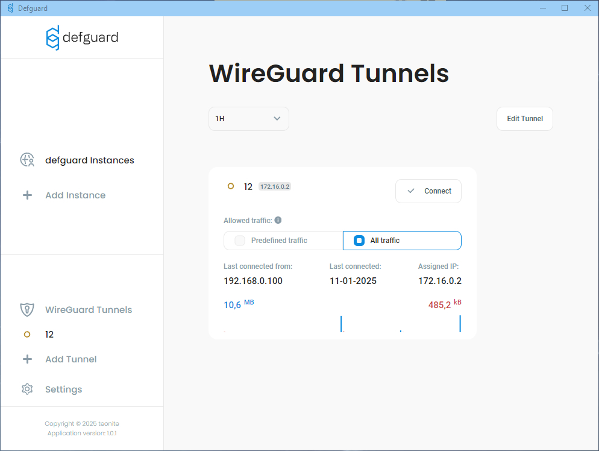Image resolution: width=599 pixels, height=451 pixels.
Task: Click the Defguard title bar app icon
Action: tap(10, 8)
